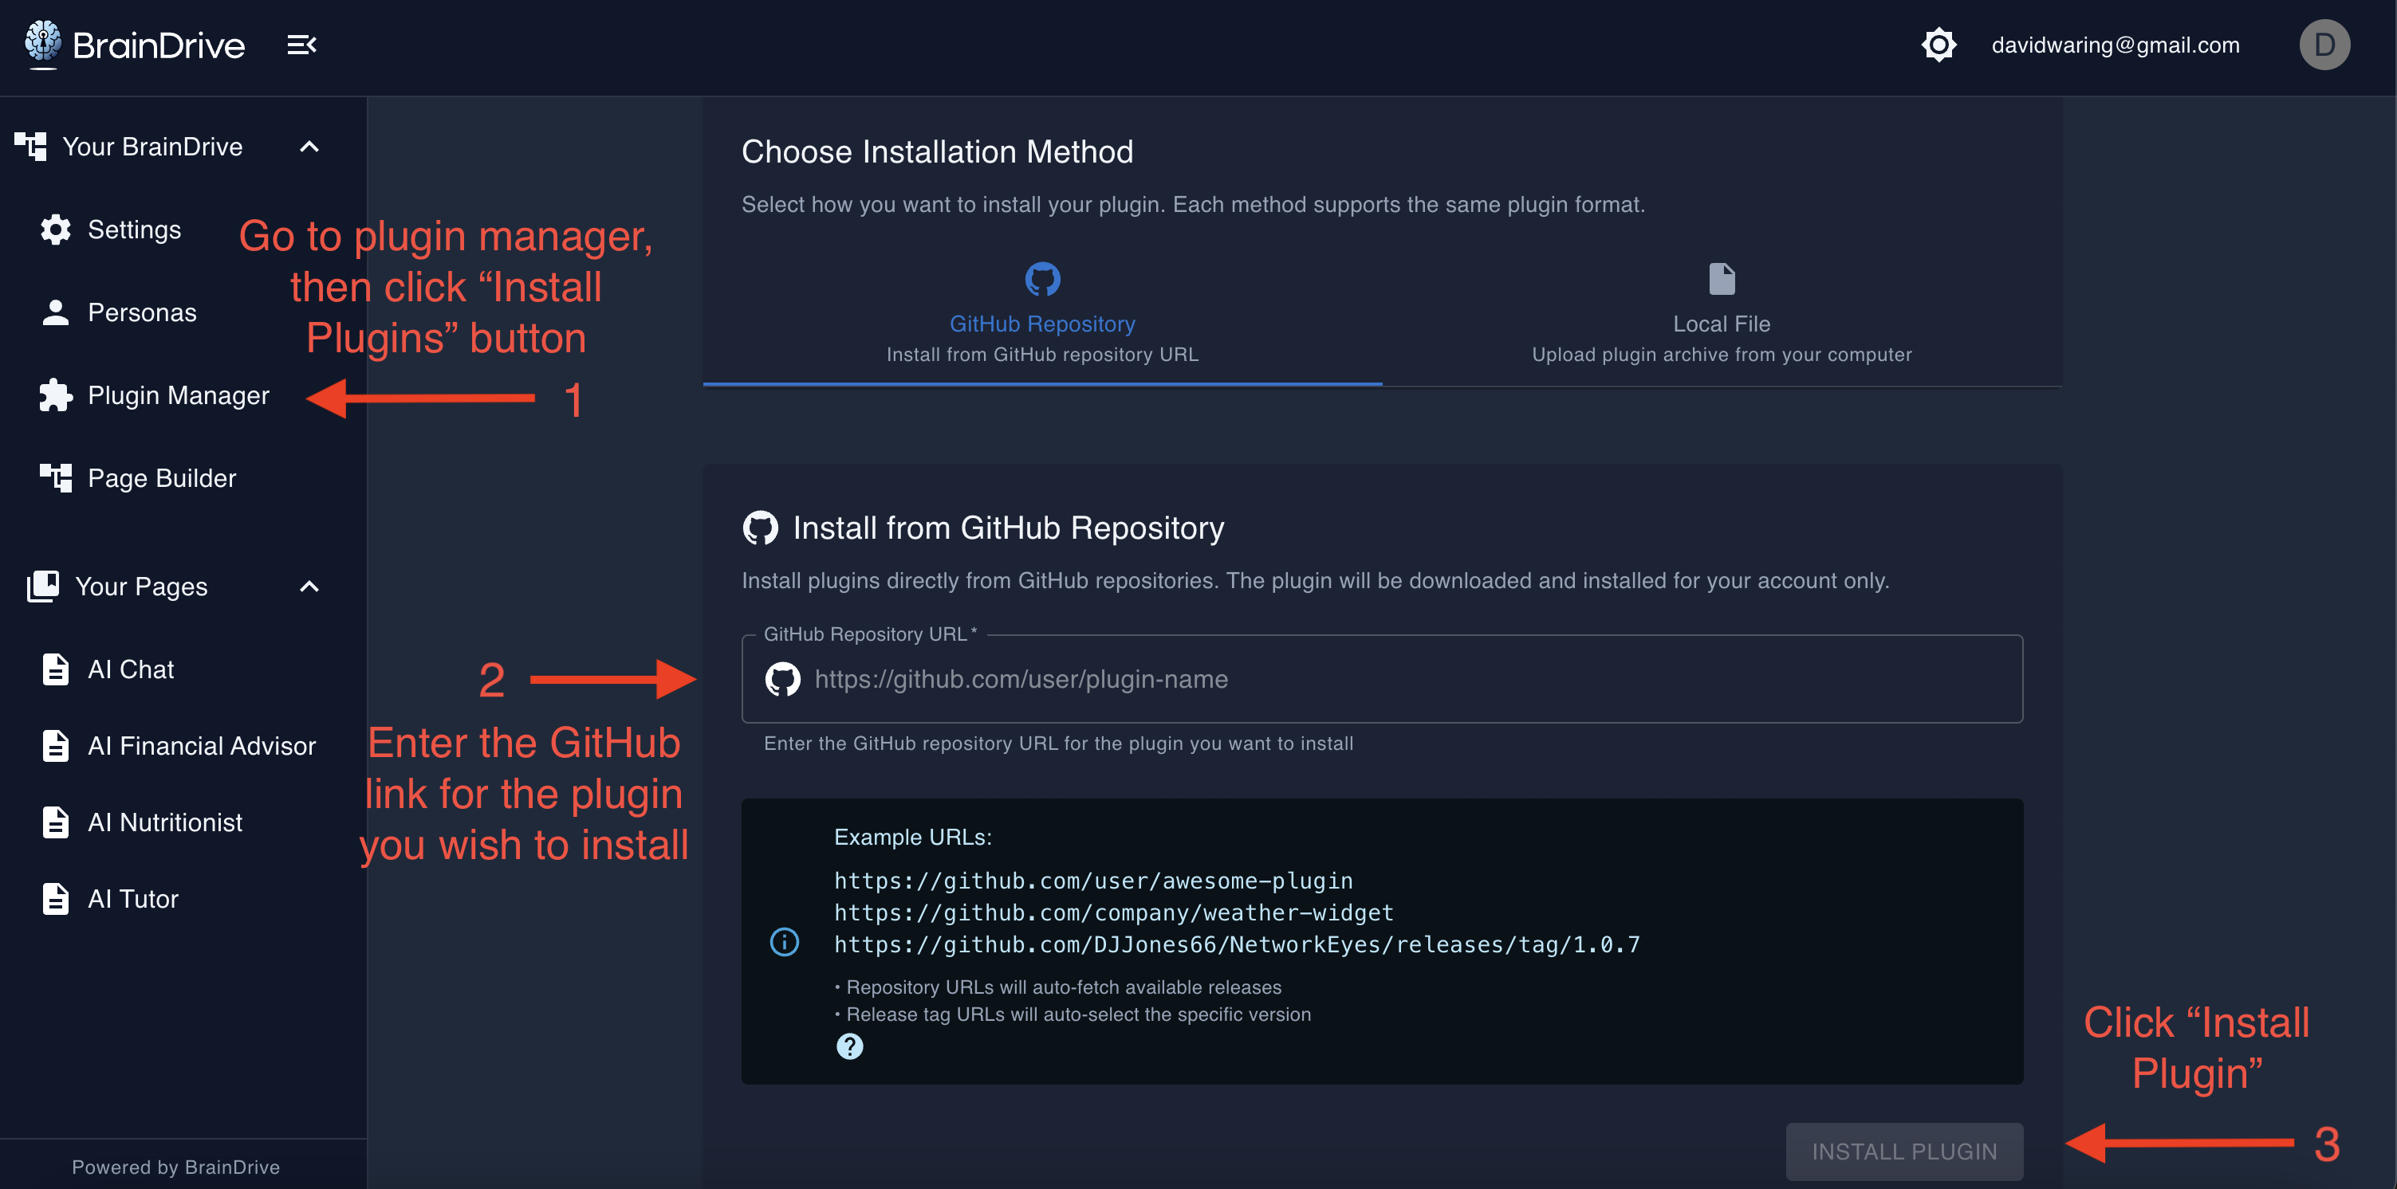This screenshot has height=1189, width=2397.
Task: Toggle light/dark theme sun icon
Action: coord(1938,45)
